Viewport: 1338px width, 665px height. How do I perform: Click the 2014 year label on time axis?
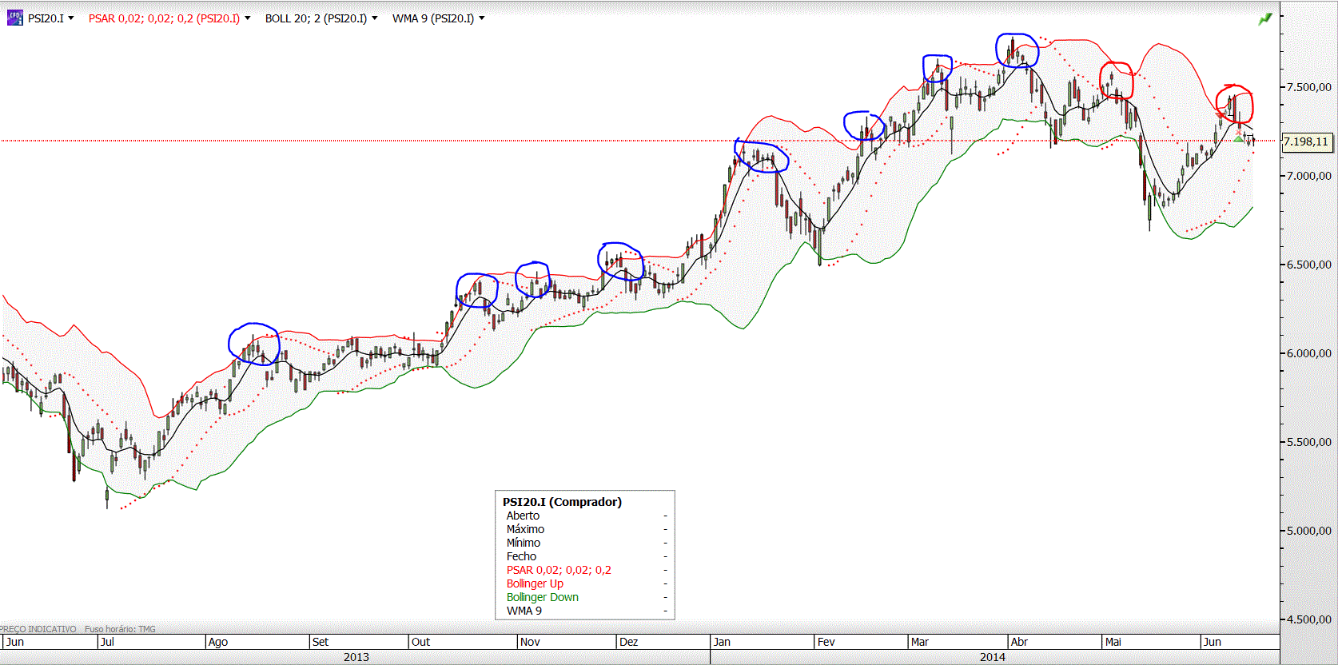(x=993, y=657)
